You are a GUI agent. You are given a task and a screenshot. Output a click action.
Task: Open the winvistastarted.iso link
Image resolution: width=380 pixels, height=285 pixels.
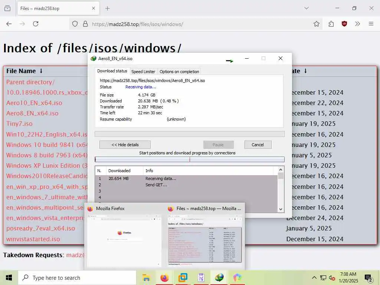click(x=33, y=239)
